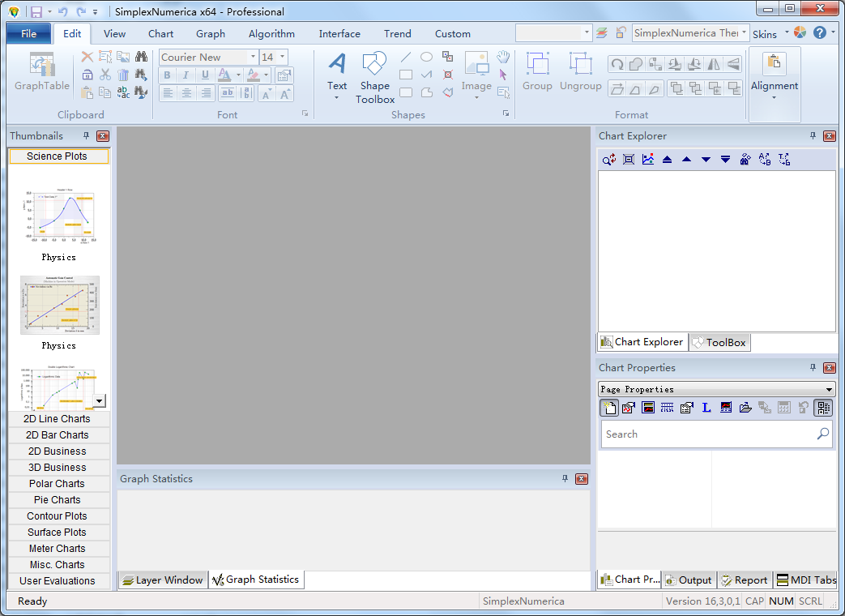Click the move up arrow in Chart Explorer
Image resolution: width=845 pixels, height=616 pixels.
(686, 160)
